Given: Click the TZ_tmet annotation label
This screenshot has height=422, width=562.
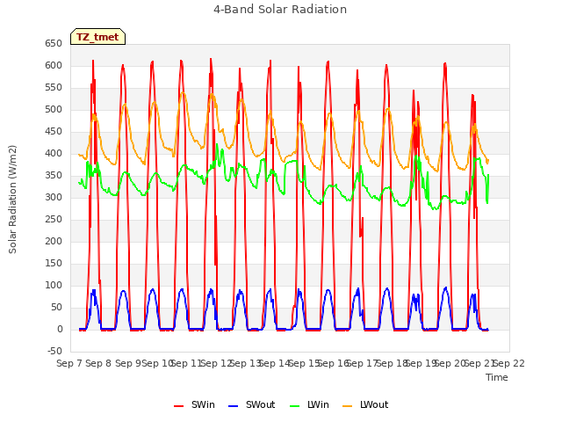Looking at the screenshot, I should pos(97,37).
